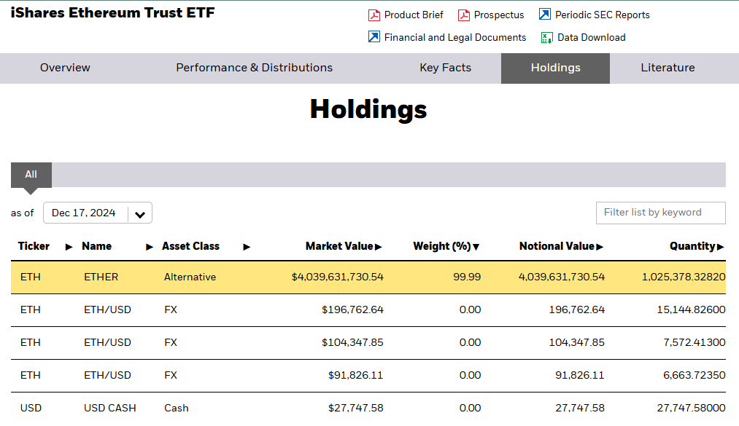The image size is (739, 426).
Task: Select market value $91,826.11
Action: [x=355, y=376]
